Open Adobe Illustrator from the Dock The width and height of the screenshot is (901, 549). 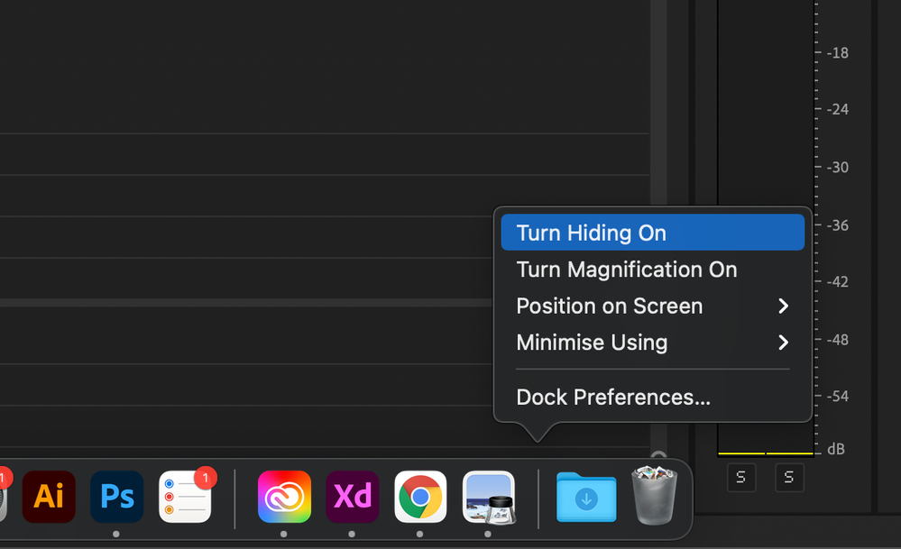pyautogui.click(x=49, y=497)
